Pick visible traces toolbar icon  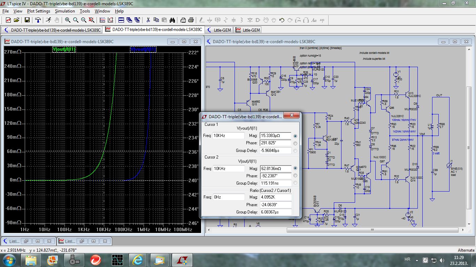[102, 20]
